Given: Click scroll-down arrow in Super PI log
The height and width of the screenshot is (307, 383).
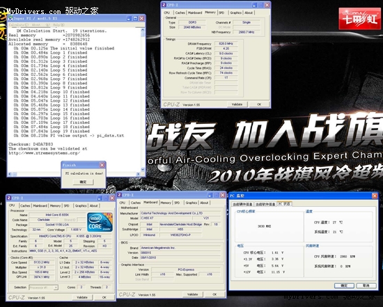Looking at the screenshot, I should 143,169.
